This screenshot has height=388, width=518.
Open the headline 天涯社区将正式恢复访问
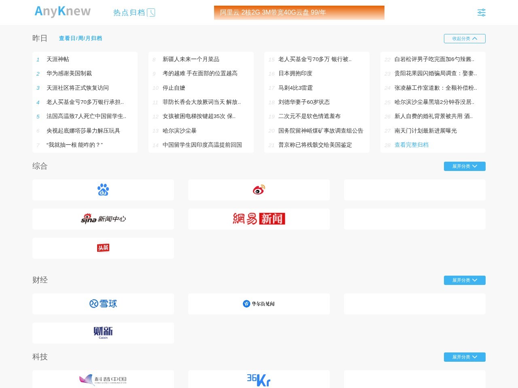point(78,88)
